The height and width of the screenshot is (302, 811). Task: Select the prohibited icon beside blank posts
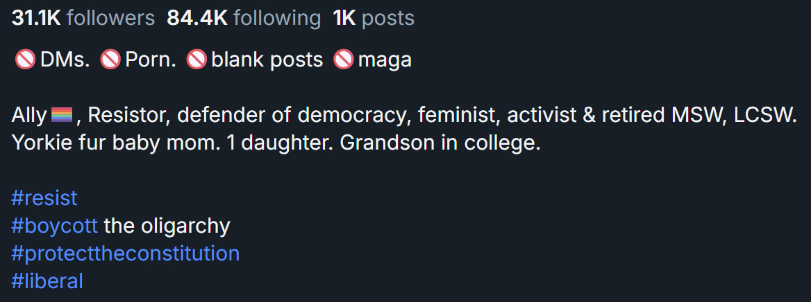[x=197, y=60]
